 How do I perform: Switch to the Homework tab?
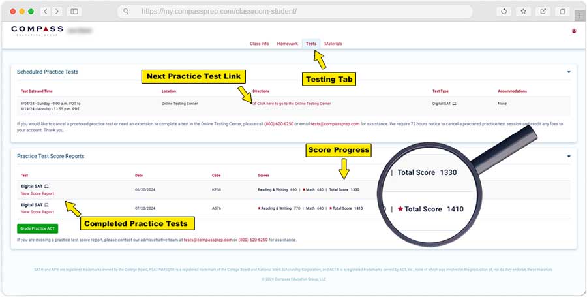tap(288, 44)
